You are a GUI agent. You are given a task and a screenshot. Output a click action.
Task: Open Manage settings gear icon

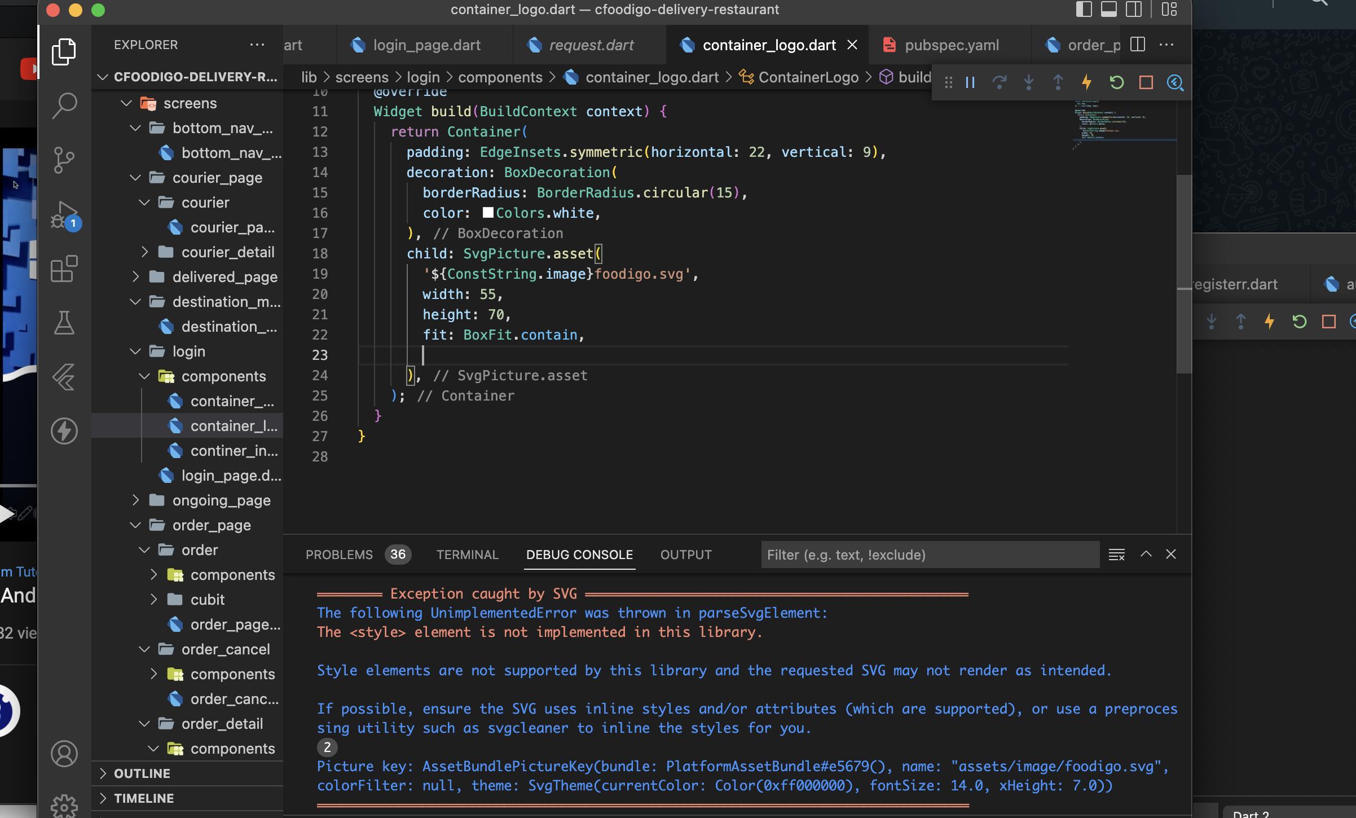[64, 807]
